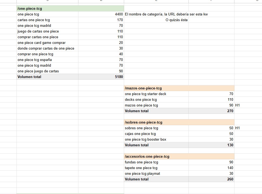262x194 pixels.
Task: Select the "comprar one piece tcg" cell
Action: [x=48, y=54]
